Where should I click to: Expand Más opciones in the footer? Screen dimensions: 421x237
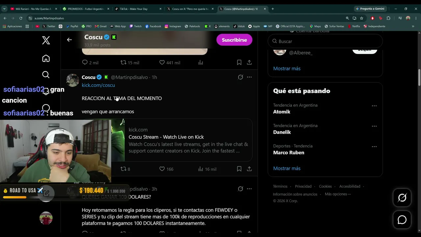click(x=338, y=194)
